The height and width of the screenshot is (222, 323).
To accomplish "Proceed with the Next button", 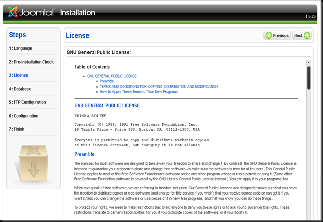I will 302,35.
